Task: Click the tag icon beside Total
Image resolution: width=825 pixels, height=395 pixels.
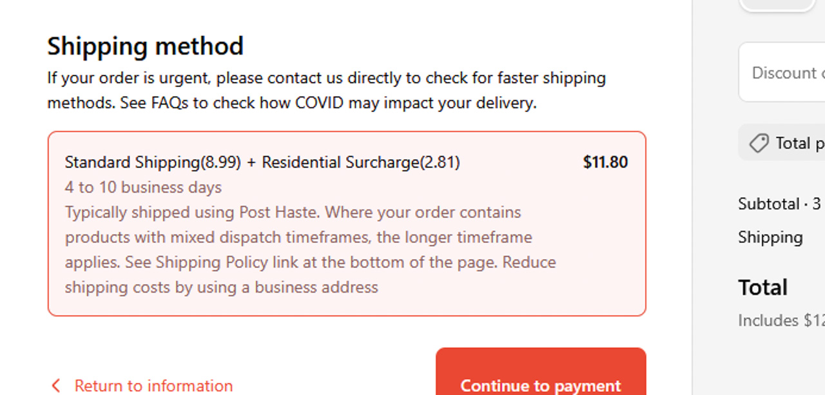Action: [x=759, y=143]
